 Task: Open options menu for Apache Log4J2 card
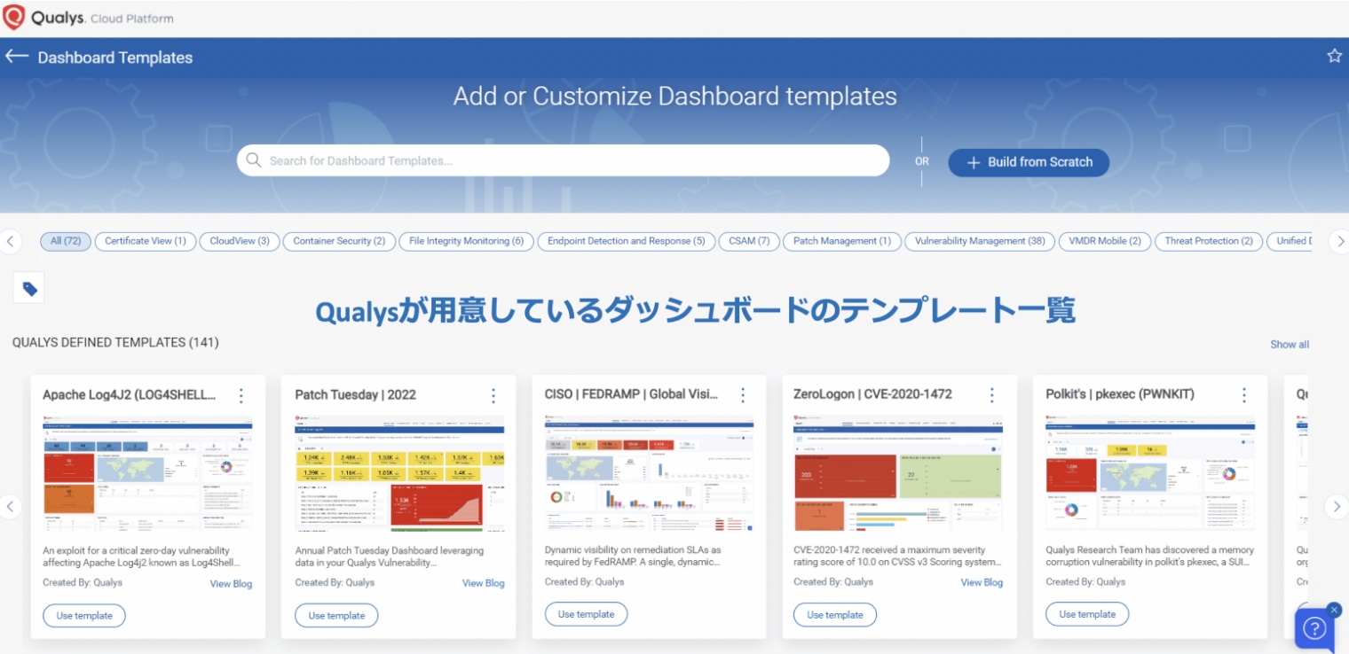[241, 395]
